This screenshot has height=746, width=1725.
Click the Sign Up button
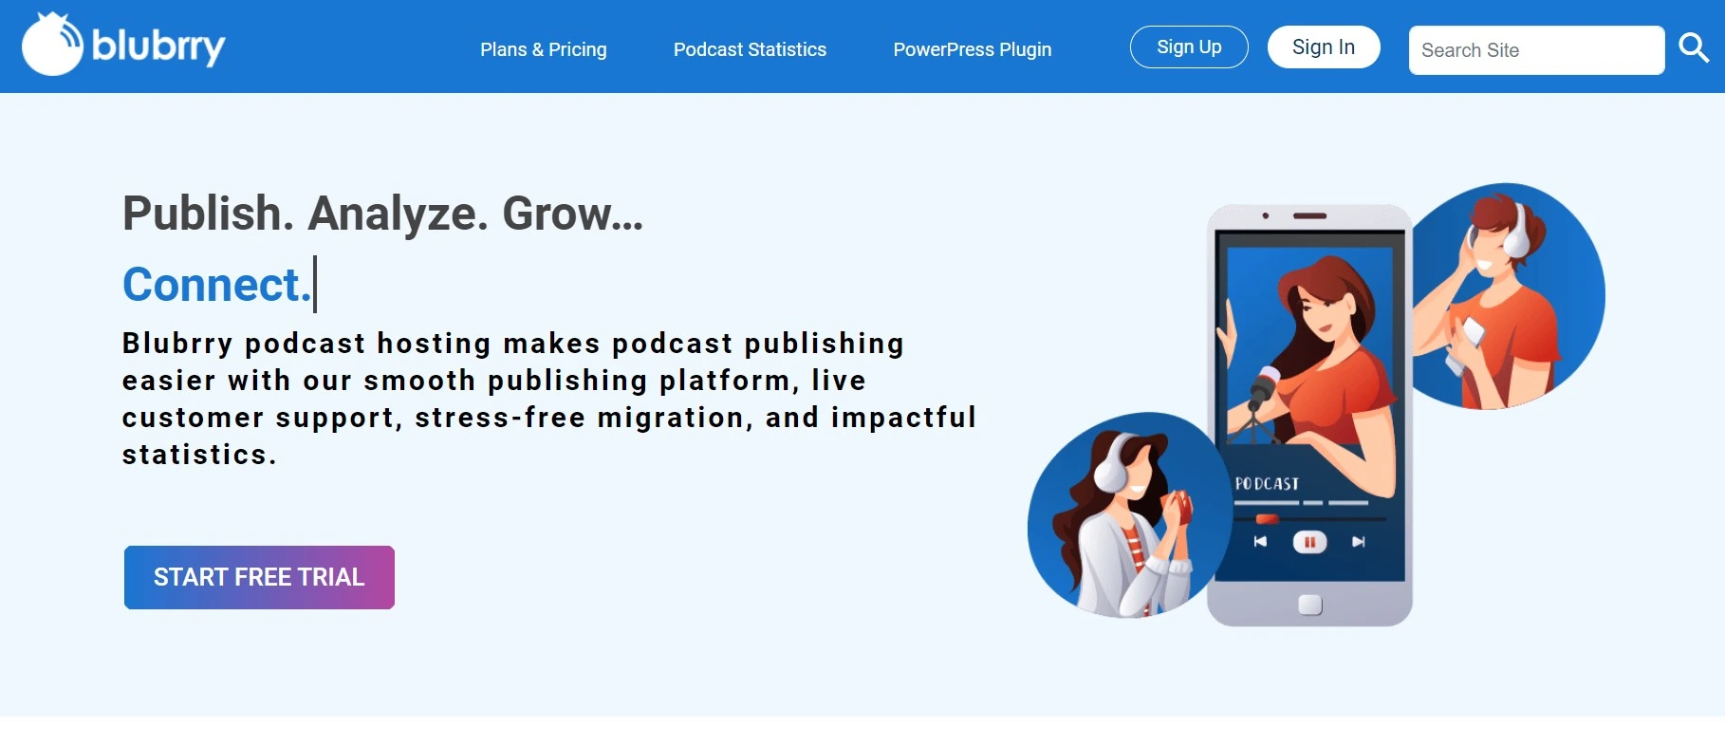point(1189,47)
